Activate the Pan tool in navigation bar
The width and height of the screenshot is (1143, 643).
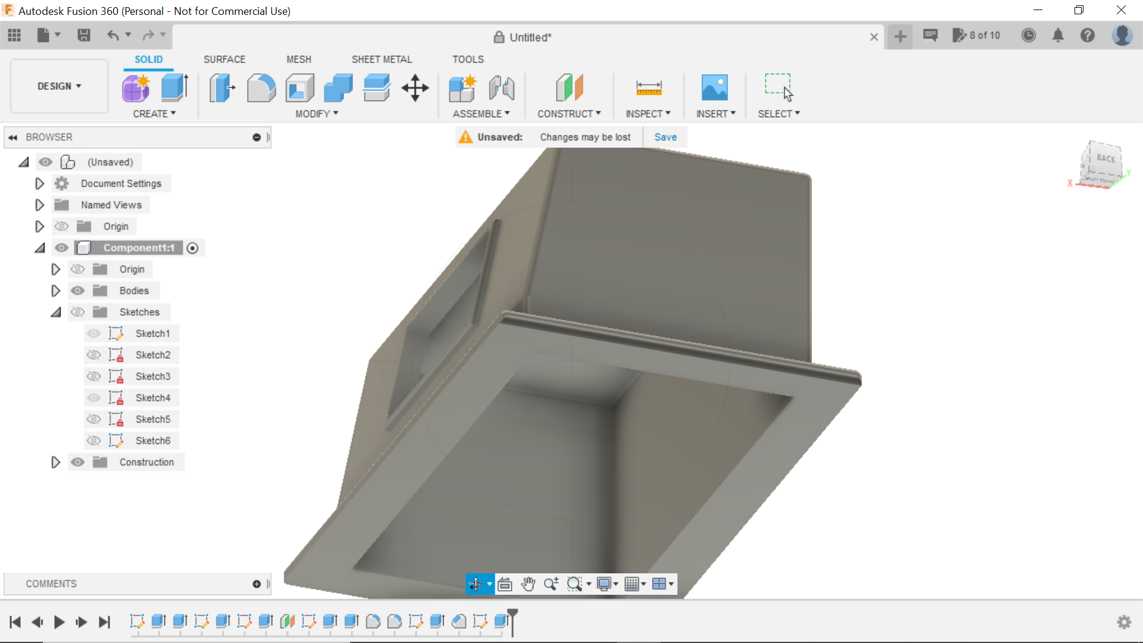point(529,584)
